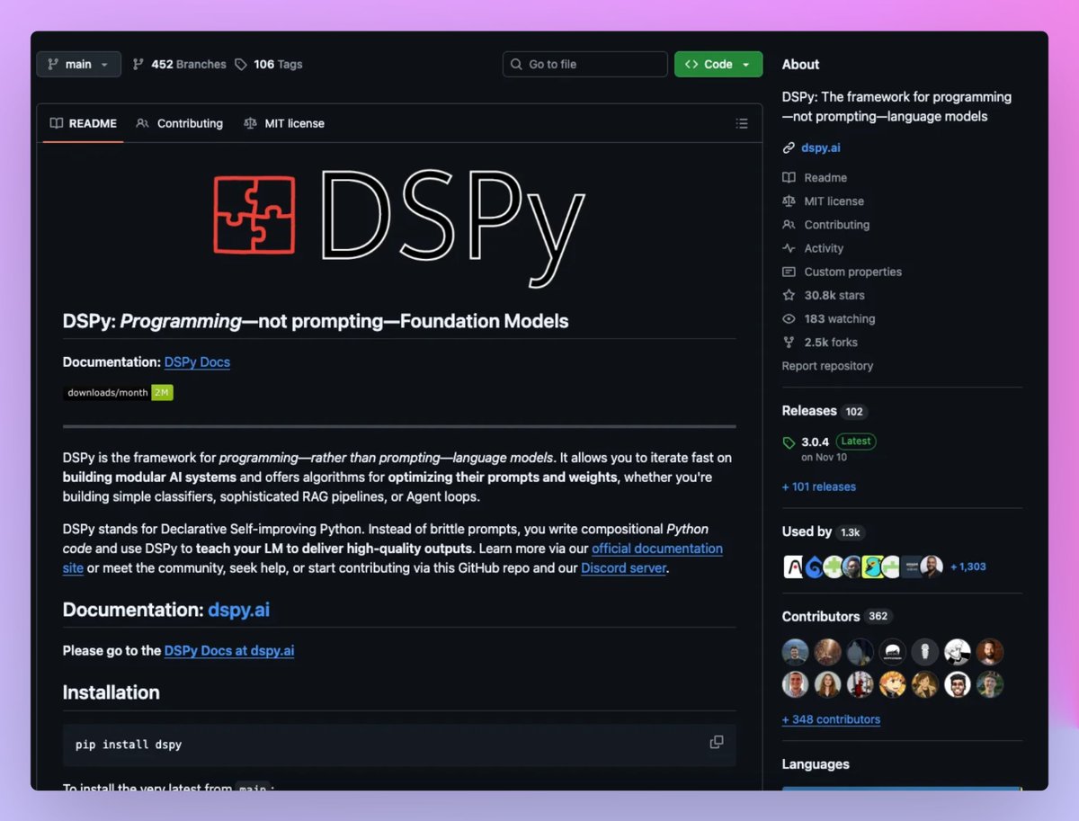The height and width of the screenshot is (821, 1079).
Task: Click the tag icon beside 106 Tags
Action: (x=241, y=64)
